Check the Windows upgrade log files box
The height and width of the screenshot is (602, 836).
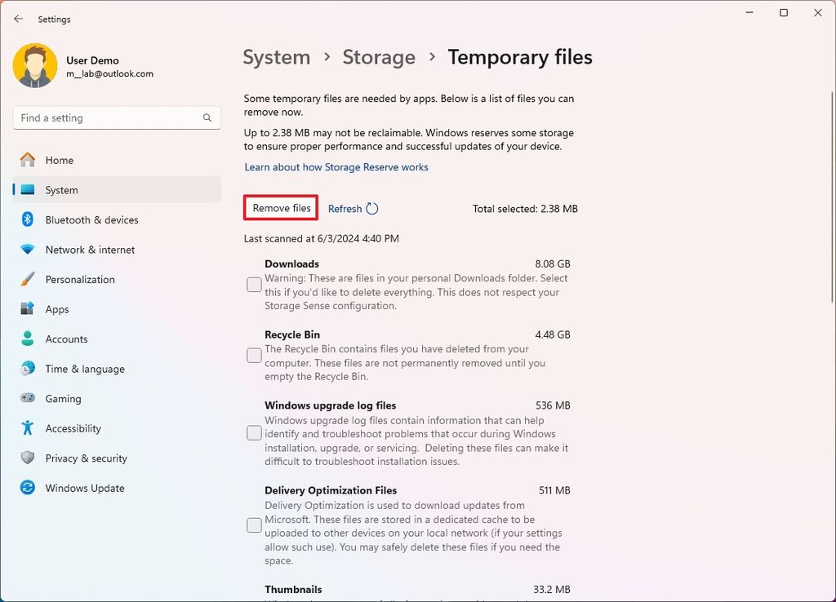pyautogui.click(x=253, y=432)
